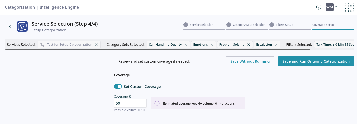This screenshot has width=357, height=124.
Task: Click the Setup Categorization funnel icon
Action: click(x=22, y=26)
